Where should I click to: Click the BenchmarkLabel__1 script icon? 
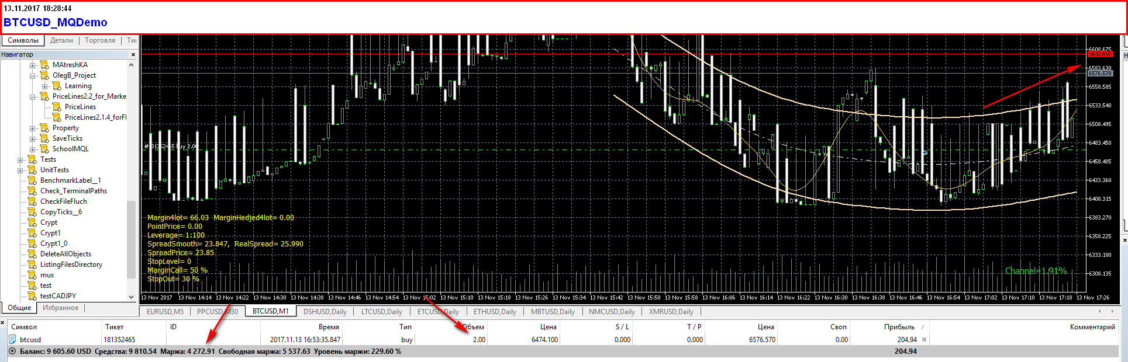[32, 180]
